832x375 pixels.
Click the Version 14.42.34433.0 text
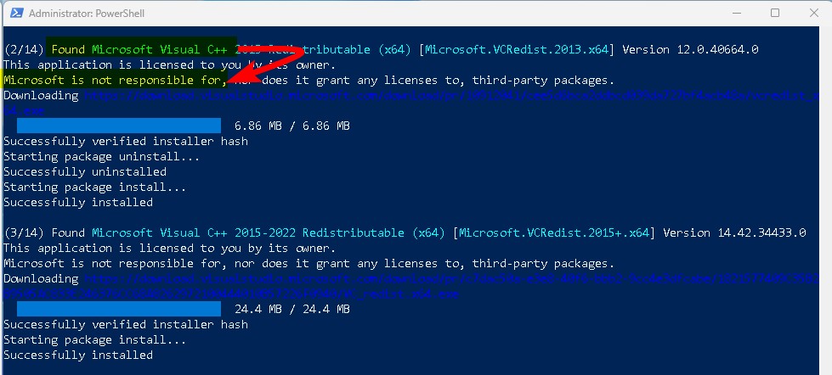[734, 233]
